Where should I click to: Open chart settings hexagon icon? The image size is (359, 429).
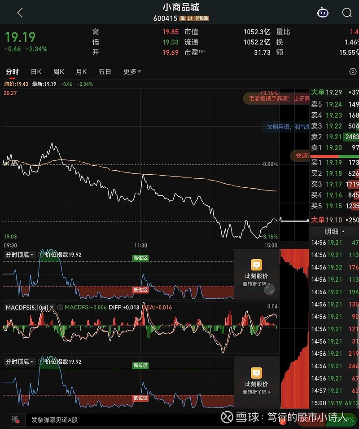coord(353,72)
